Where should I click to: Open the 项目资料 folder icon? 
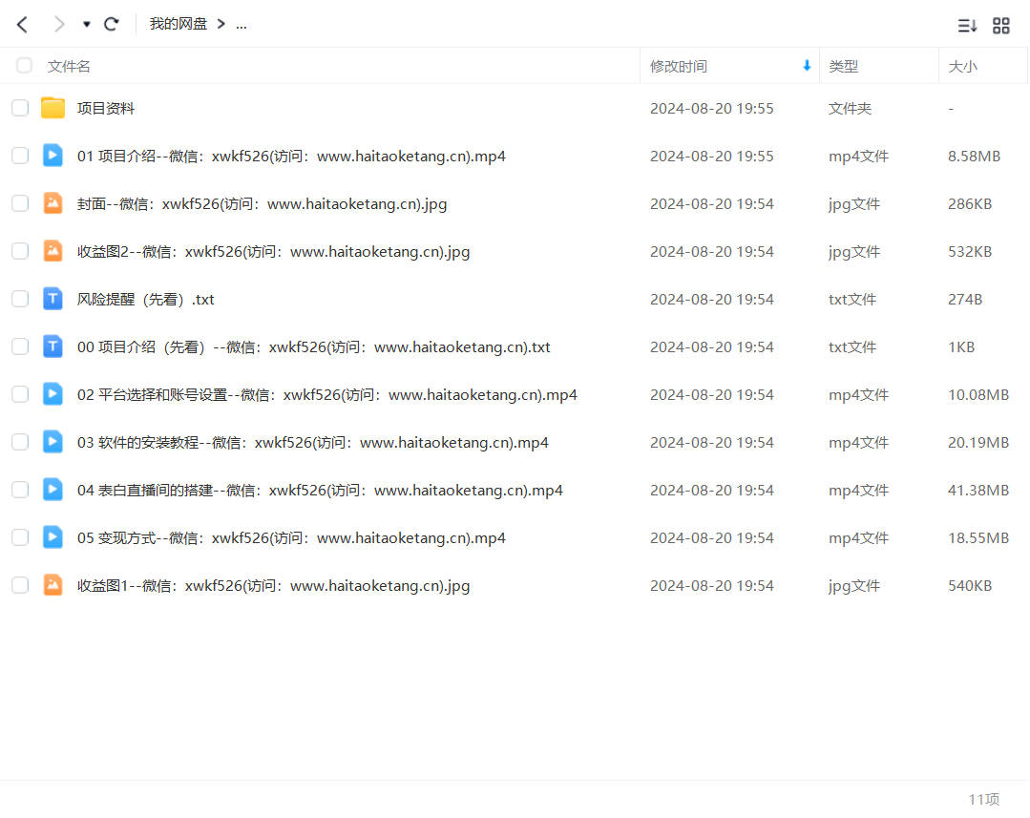[x=53, y=108]
